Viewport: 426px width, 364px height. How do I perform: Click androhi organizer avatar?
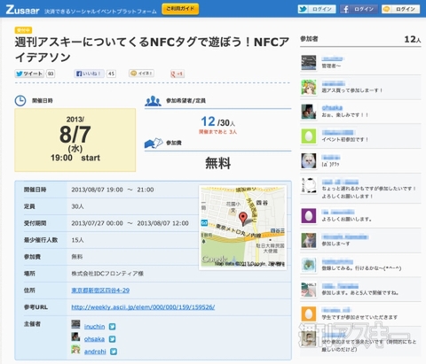(x=75, y=350)
